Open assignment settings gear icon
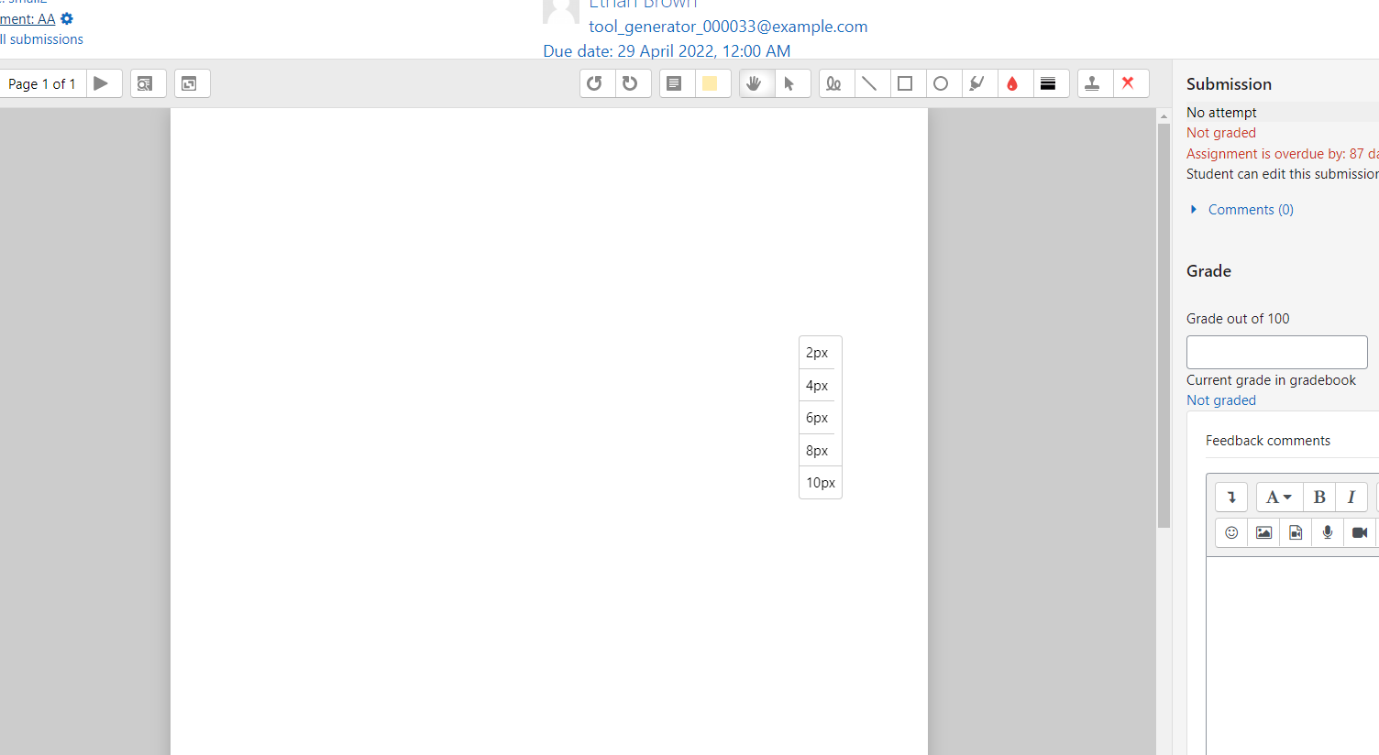This screenshot has width=1379, height=755. tap(67, 18)
